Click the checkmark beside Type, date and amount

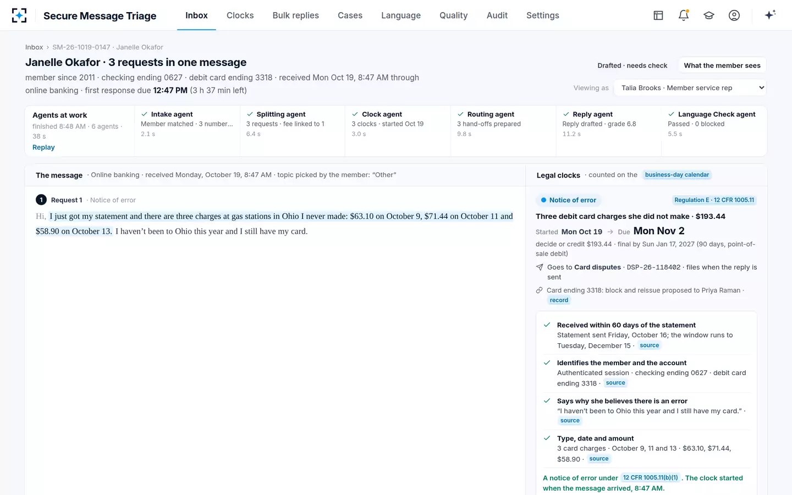[547, 438]
